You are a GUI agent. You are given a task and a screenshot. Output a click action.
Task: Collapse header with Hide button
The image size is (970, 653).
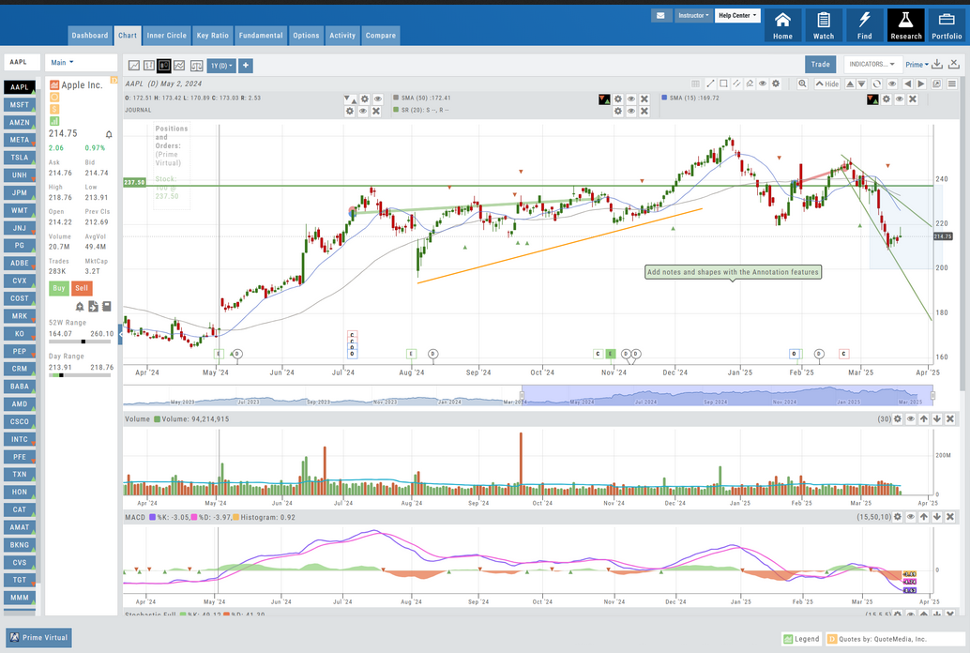coord(827,84)
